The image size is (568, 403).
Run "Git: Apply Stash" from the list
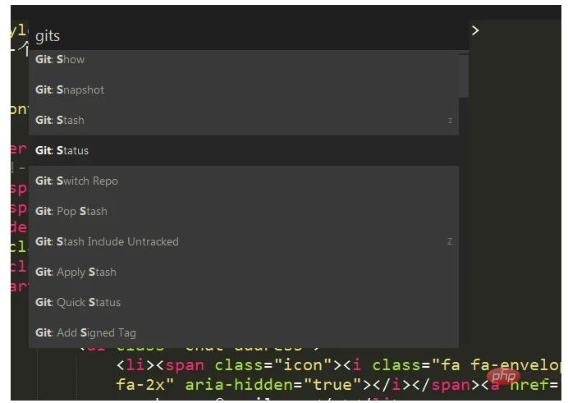coord(244,272)
